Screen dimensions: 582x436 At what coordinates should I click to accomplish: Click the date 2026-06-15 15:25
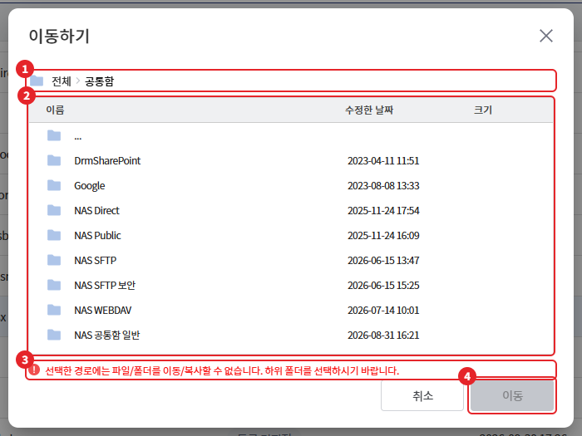point(383,285)
